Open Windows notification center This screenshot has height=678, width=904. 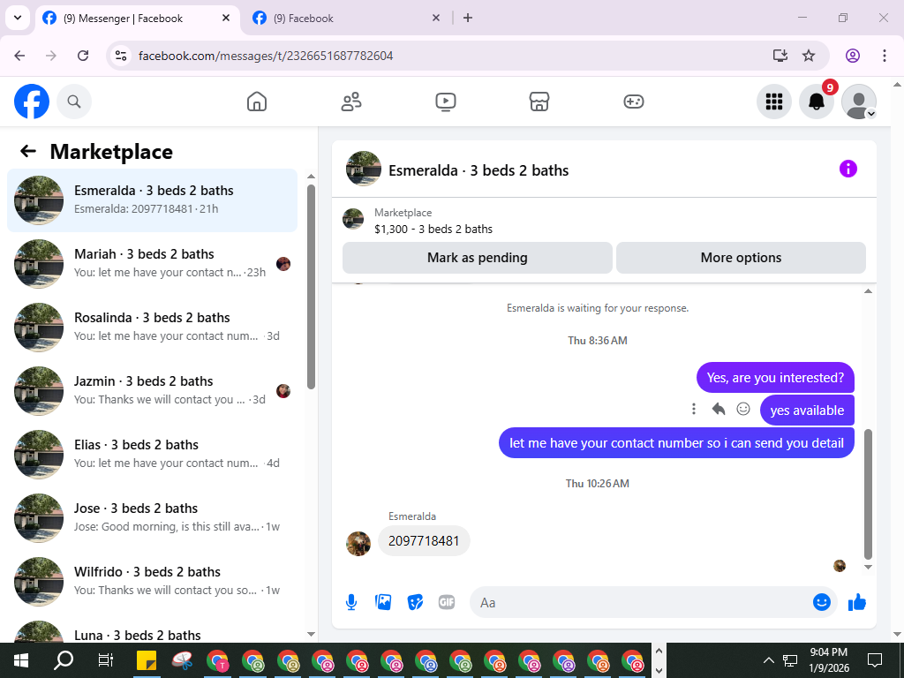(875, 660)
